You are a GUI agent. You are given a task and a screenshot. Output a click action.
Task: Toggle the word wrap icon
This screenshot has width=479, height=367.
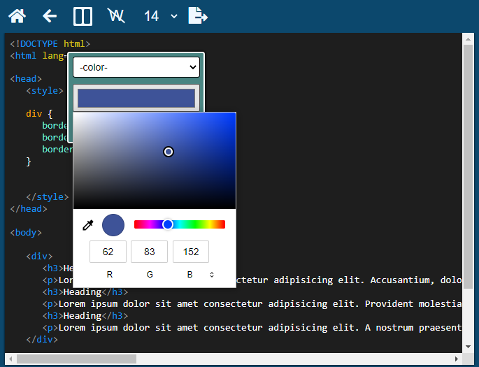point(116,15)
